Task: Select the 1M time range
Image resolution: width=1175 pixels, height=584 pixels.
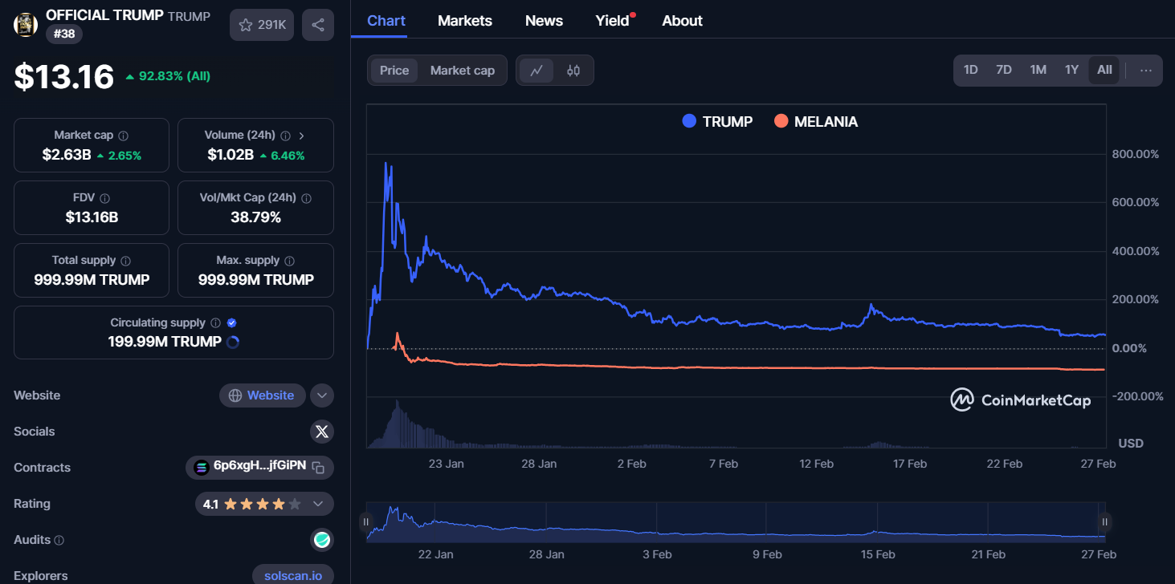Action: 1038,70
